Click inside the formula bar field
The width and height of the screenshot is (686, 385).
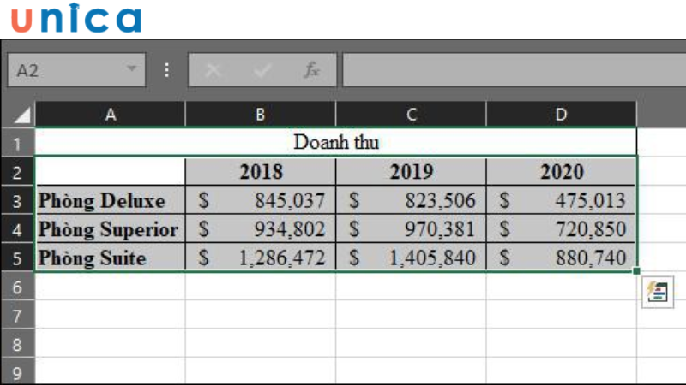pyautogui.click(x=514, y=70)
